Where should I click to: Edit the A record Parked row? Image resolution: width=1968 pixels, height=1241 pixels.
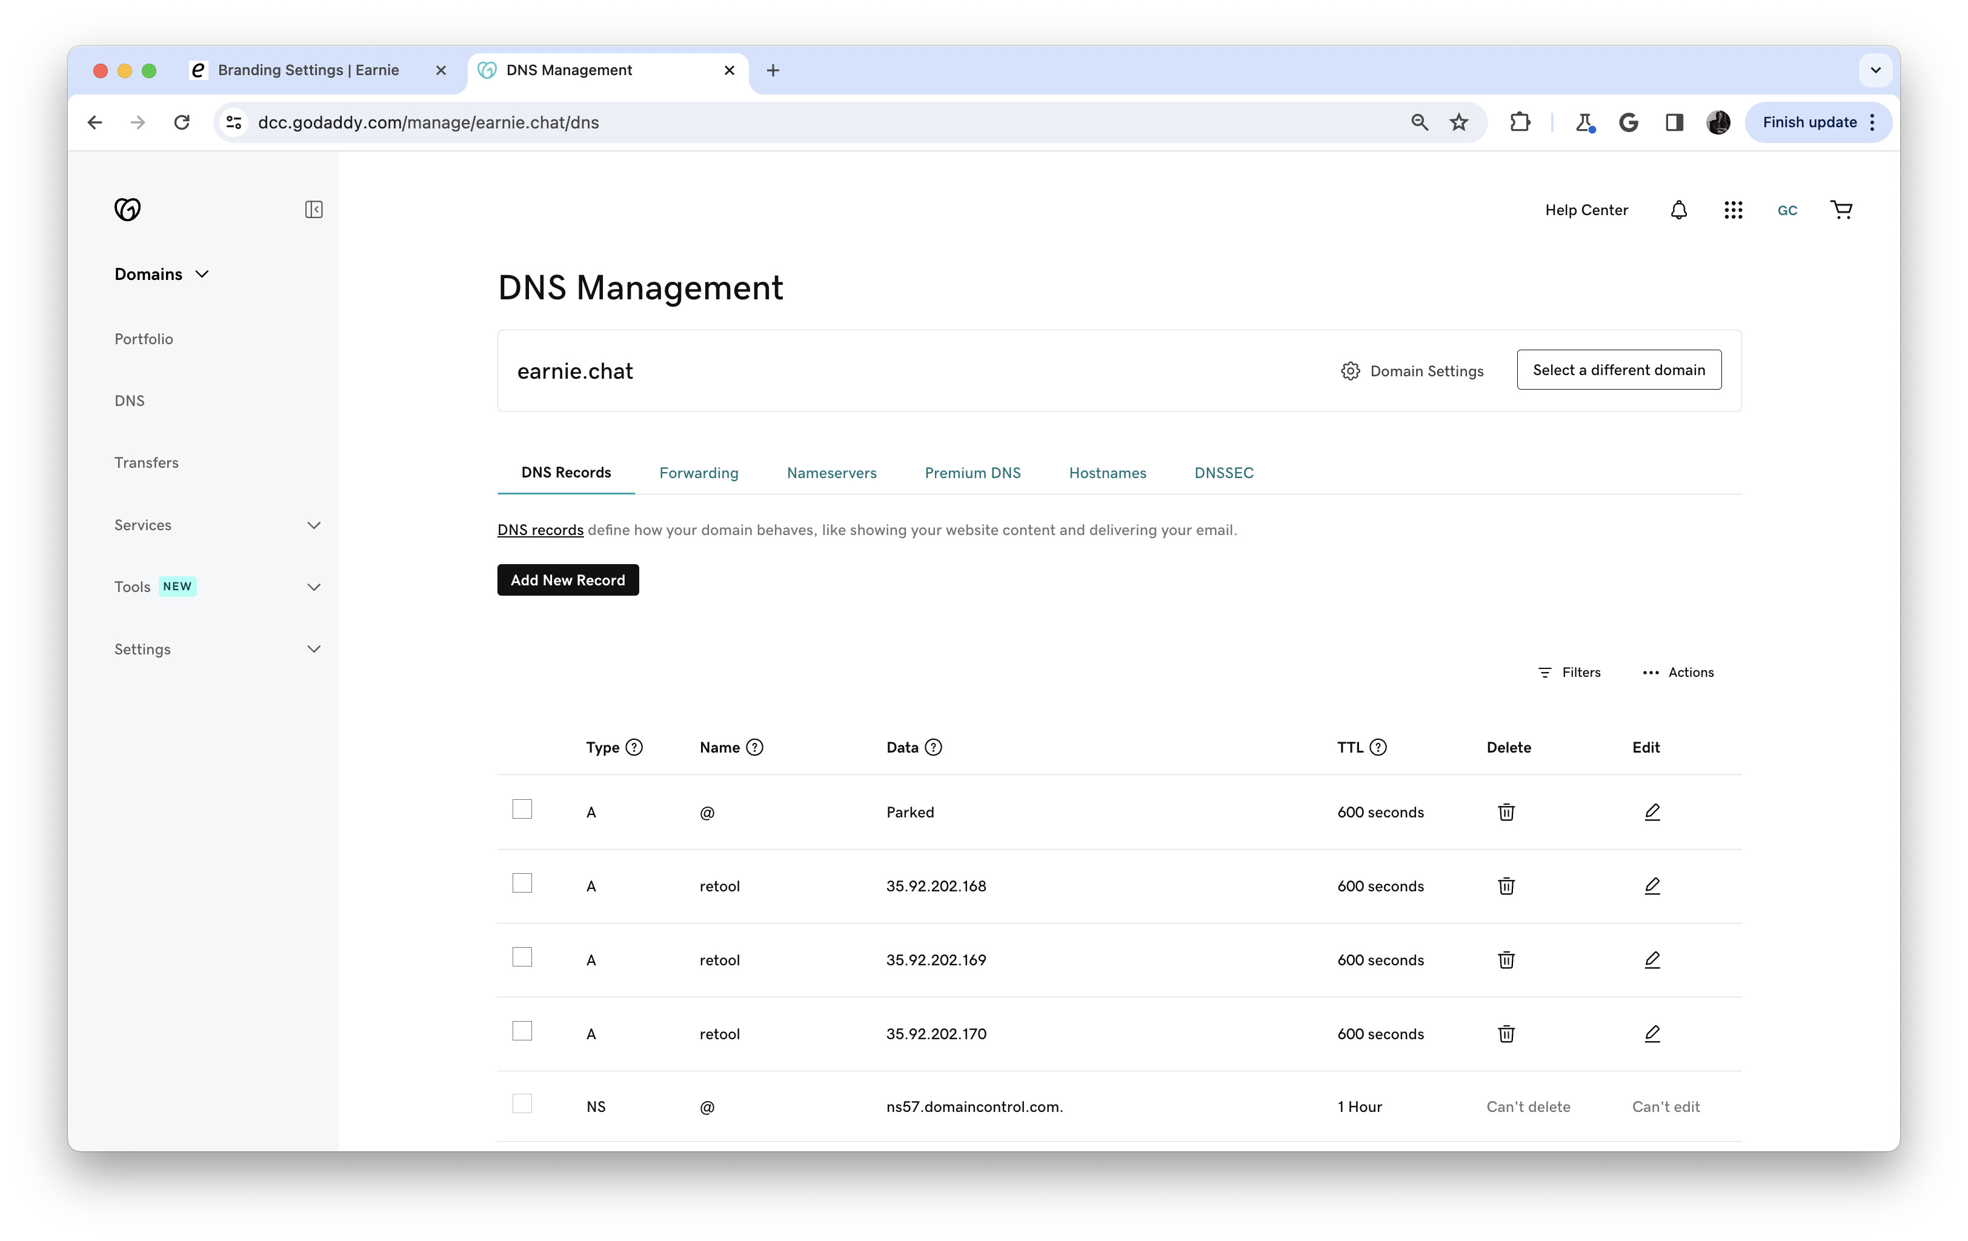[1652, 812]
